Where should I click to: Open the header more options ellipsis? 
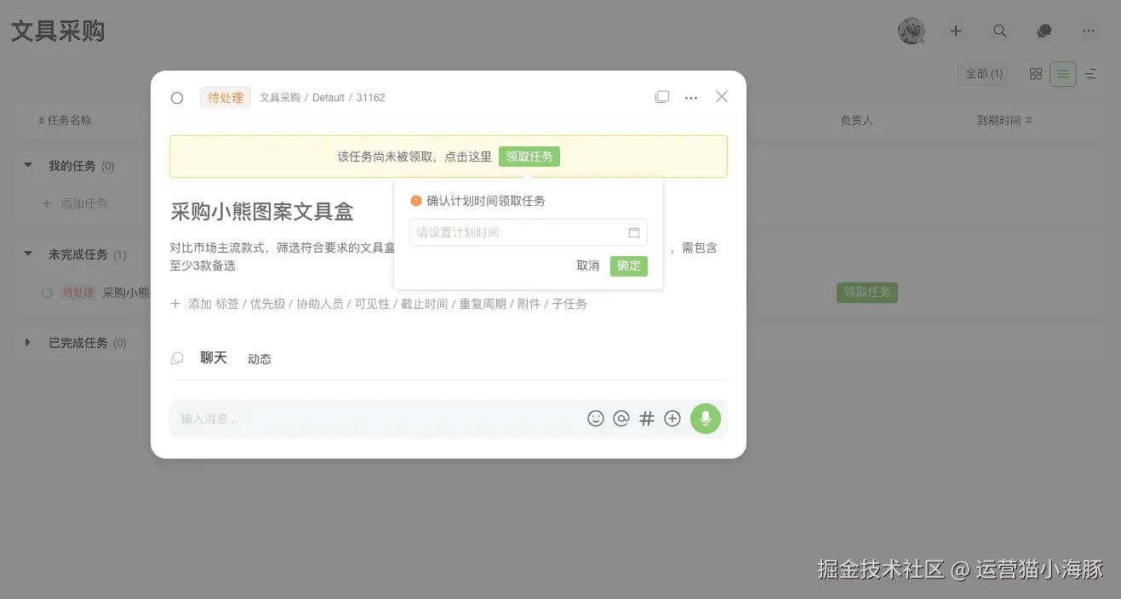coord(1089,31)
